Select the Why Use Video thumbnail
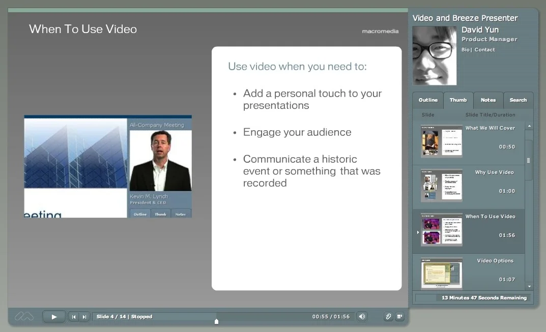This screenshot has height=332, width=546. tap(442, 186)
